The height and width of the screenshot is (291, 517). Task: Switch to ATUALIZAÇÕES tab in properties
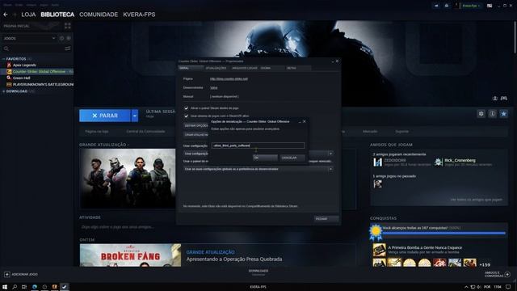pyautogui.click(x=216, y=68)
